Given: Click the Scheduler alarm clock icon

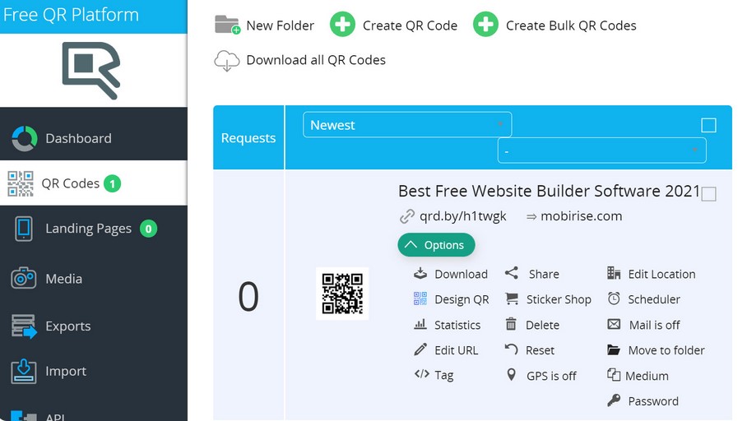Looking at the screenshot, I should 614,299.
